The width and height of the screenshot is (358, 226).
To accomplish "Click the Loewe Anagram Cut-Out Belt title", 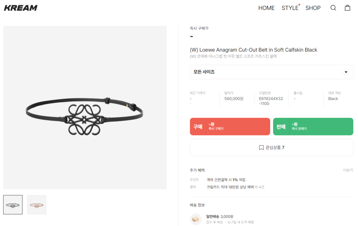I will click(254, 50).
